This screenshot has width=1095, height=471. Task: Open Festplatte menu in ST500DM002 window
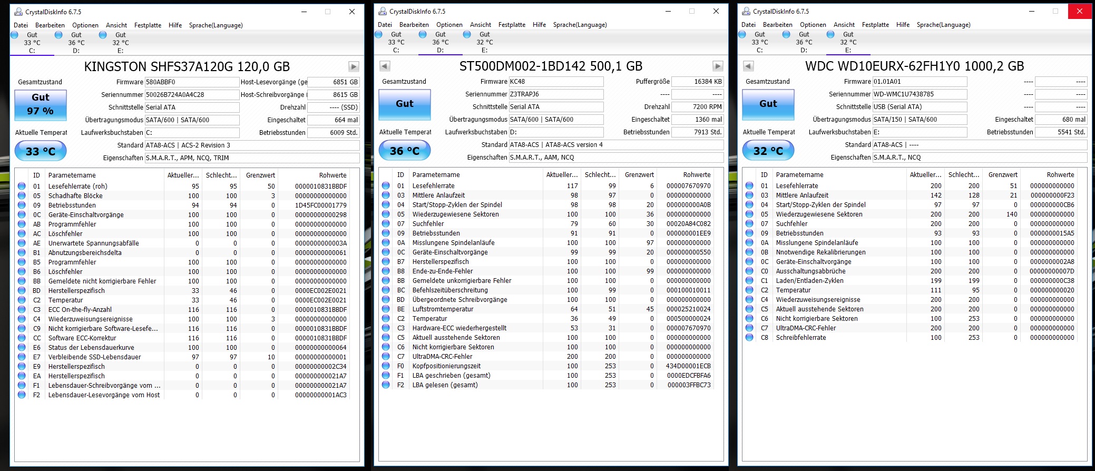tap(512, 25)
